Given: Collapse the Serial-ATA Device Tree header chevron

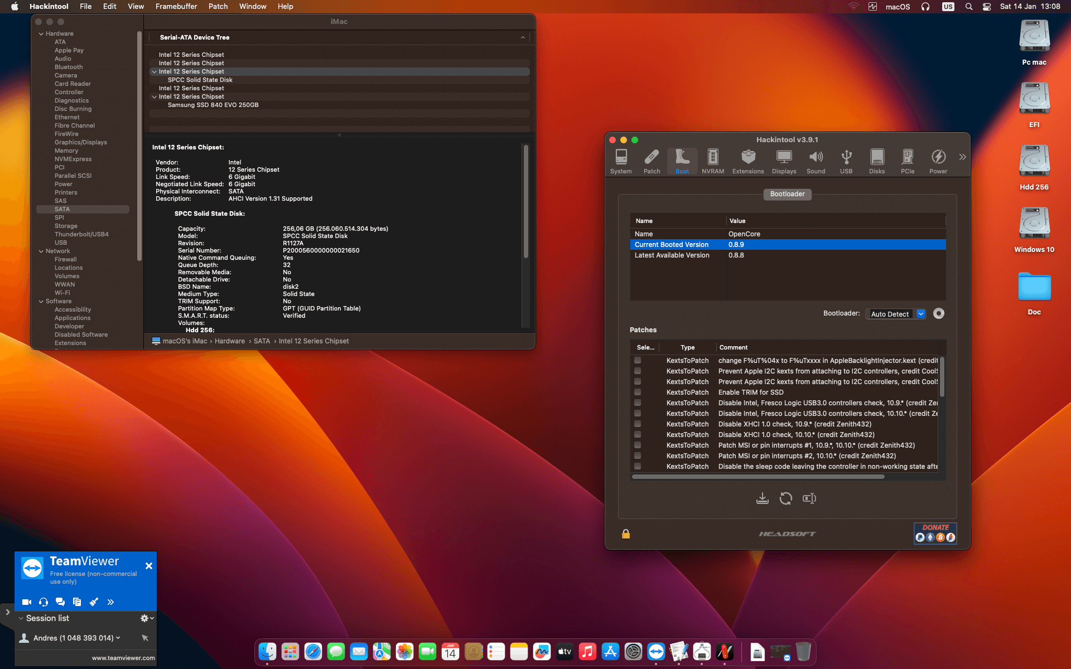Looking at the screenshot, I should [x=523, y=37].
